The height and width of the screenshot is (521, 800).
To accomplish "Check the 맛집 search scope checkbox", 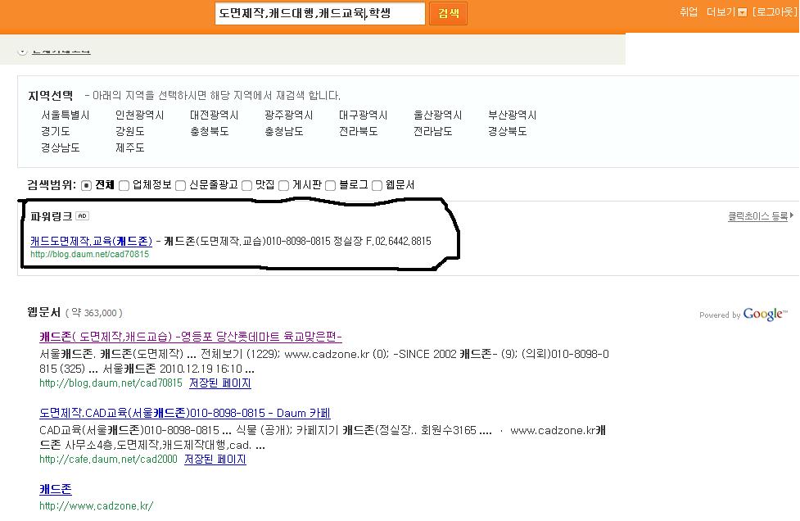I will pyautogui.click(x=246, y=186).
